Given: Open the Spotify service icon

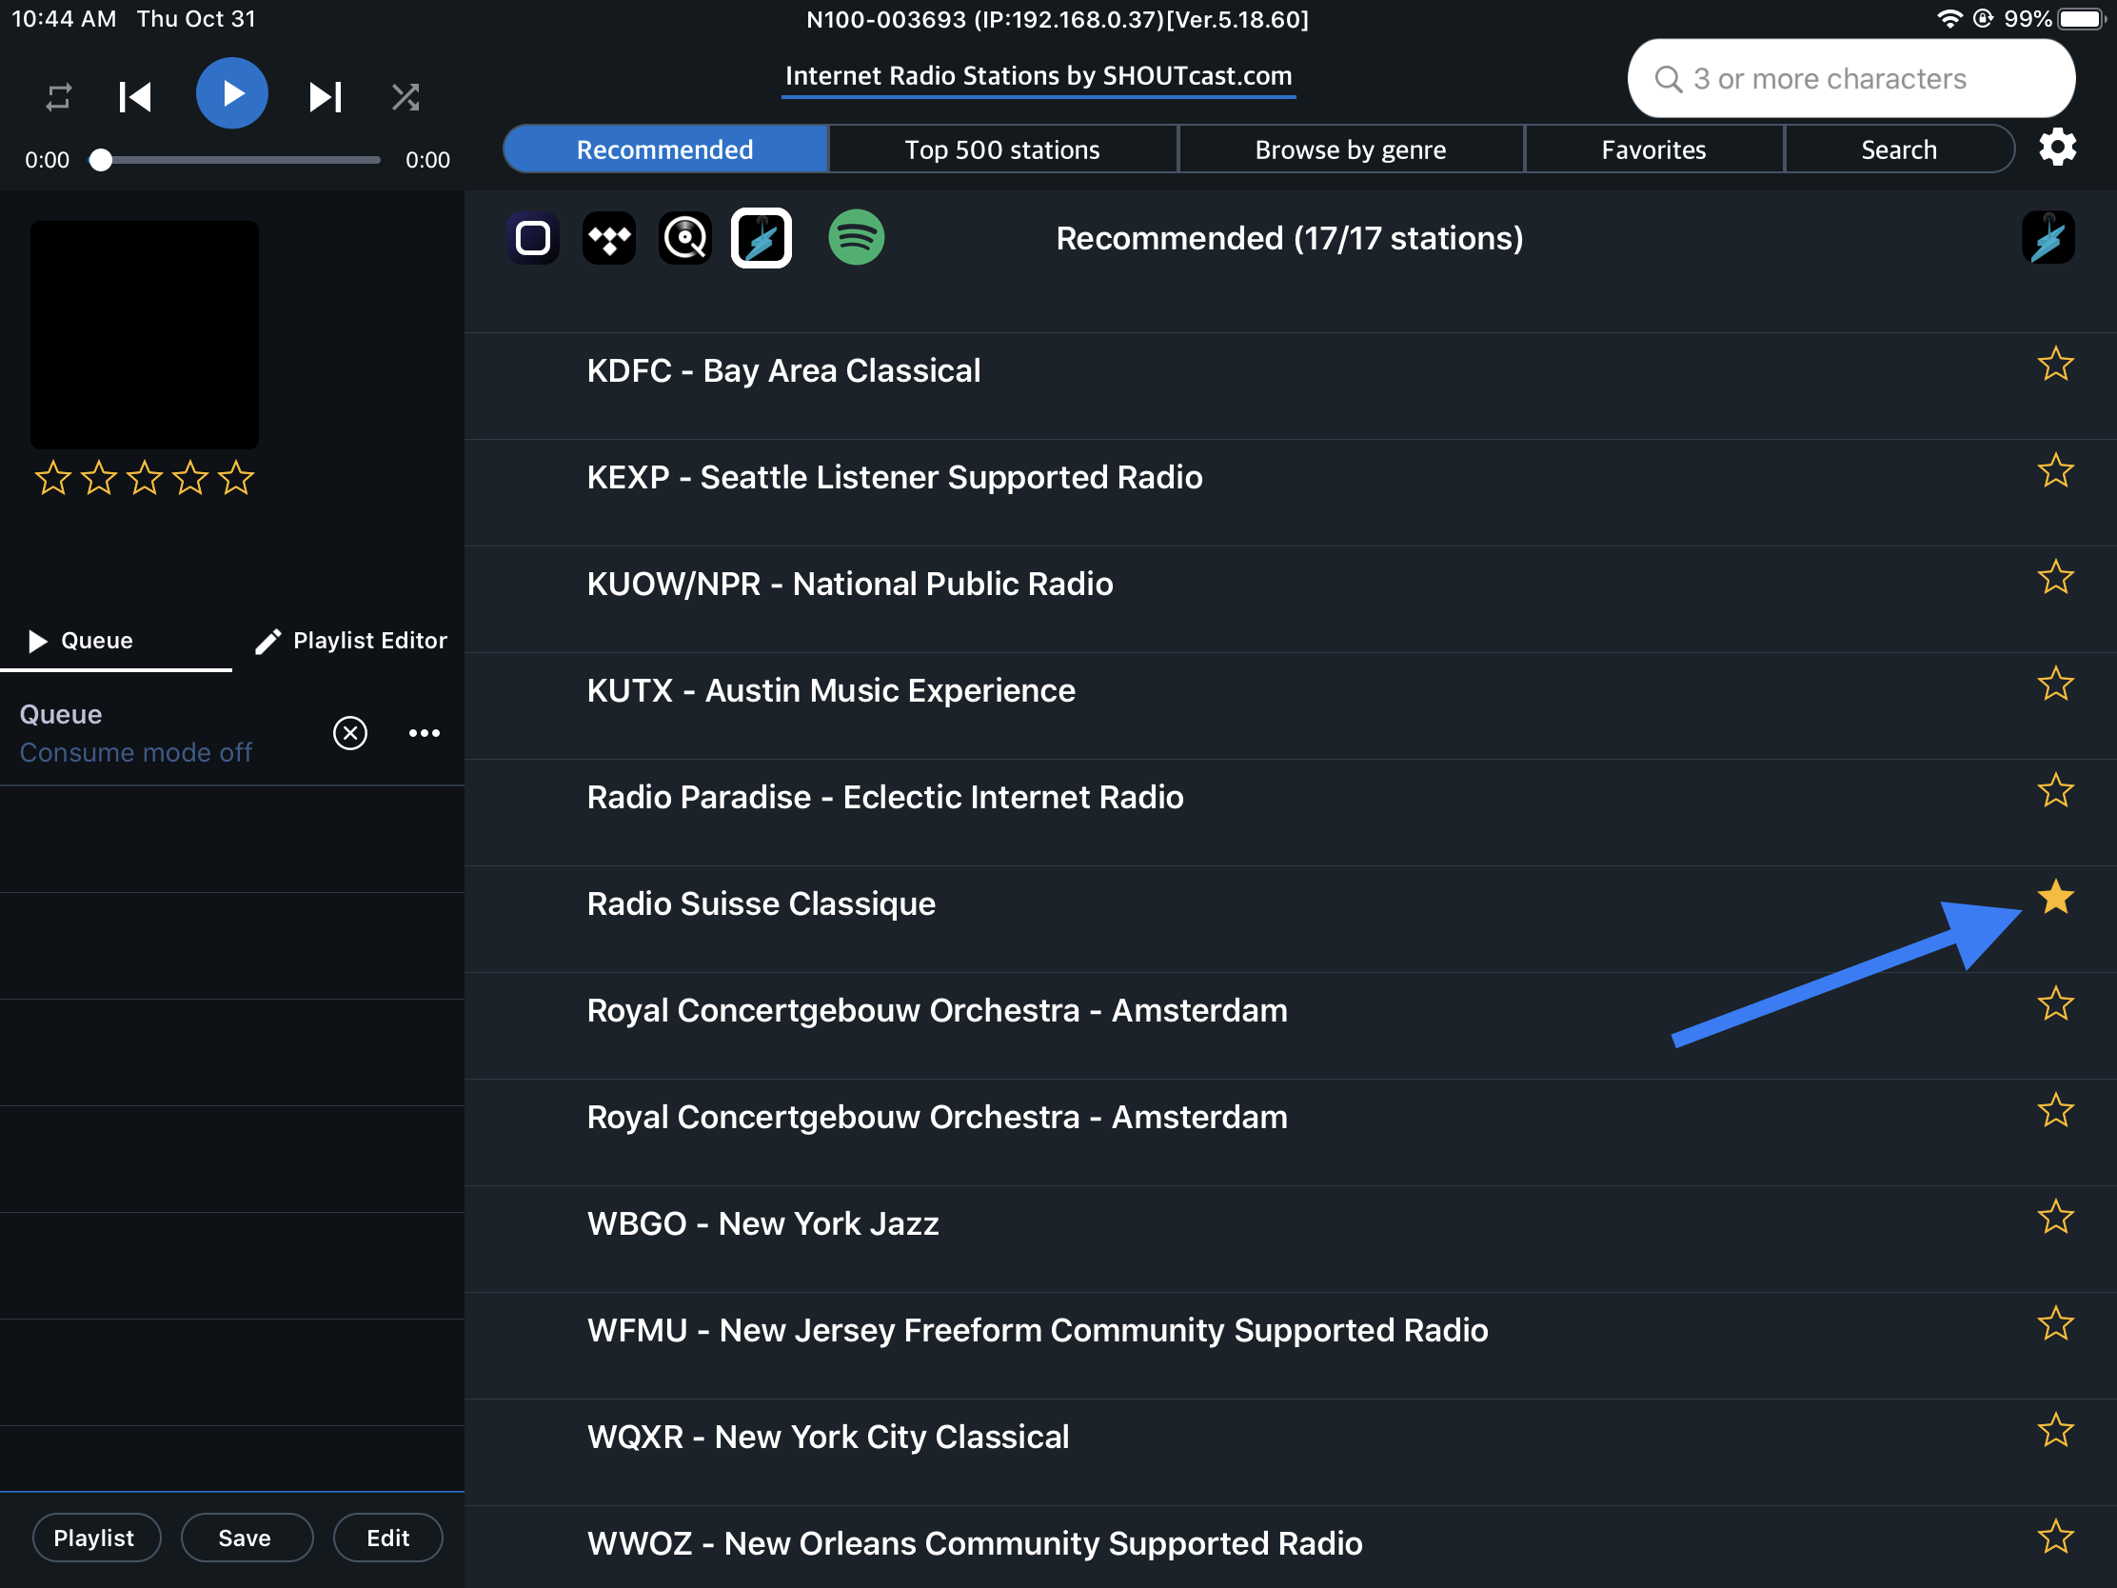Looking at the screenshot, I should pyautogui.click(x=856, y=237).
